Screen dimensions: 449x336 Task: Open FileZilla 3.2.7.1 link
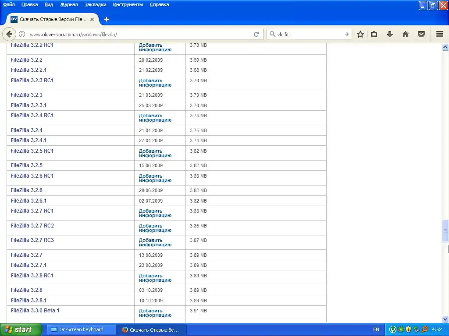(29, 265)
